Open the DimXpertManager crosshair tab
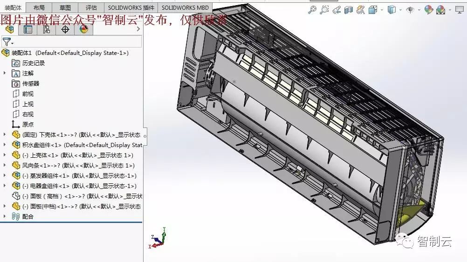The width and height of the screenshot is (467, 262). tap(65, 29)
